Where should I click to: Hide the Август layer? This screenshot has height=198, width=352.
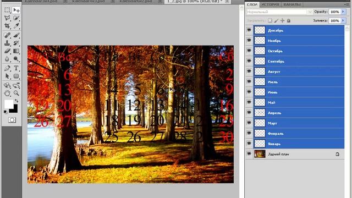pos(249,71)
